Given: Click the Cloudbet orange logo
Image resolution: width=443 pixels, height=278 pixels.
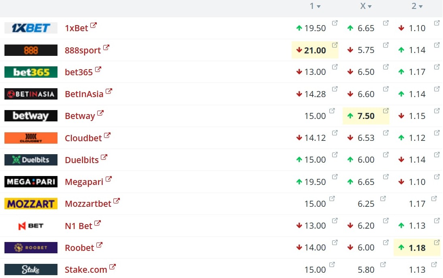Looking at the screenshot, I should pos(31,138).
